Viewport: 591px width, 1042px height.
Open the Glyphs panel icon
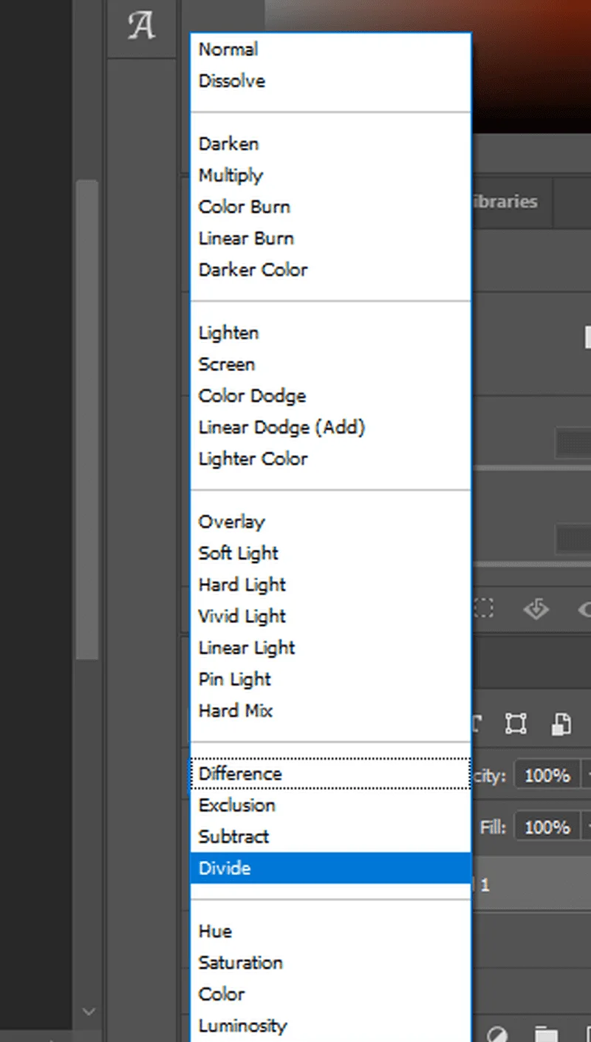coord(142,26)
